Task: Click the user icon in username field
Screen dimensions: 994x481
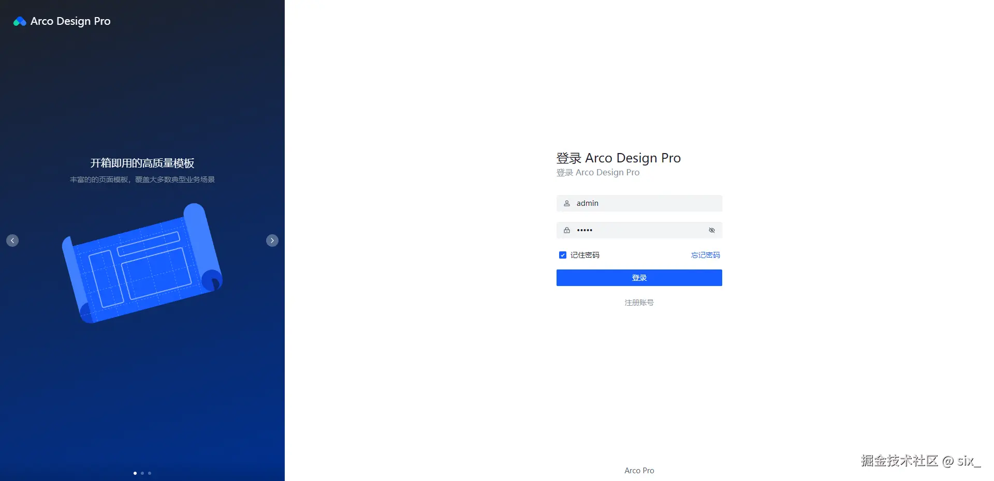Action: [x=567, y=203]
